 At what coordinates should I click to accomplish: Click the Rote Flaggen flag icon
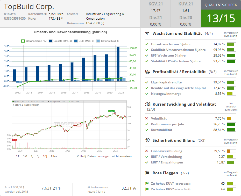click(x=147, y=173)
